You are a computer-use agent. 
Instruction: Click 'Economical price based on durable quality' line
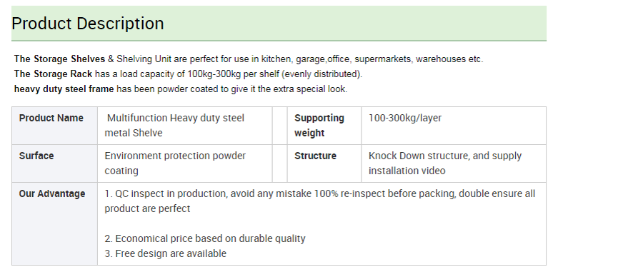[x=205, y=239]
